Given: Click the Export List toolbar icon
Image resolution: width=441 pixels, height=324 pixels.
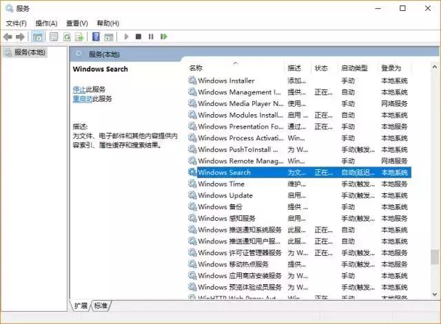Looking at the screenshot, I should click(81, 36).
